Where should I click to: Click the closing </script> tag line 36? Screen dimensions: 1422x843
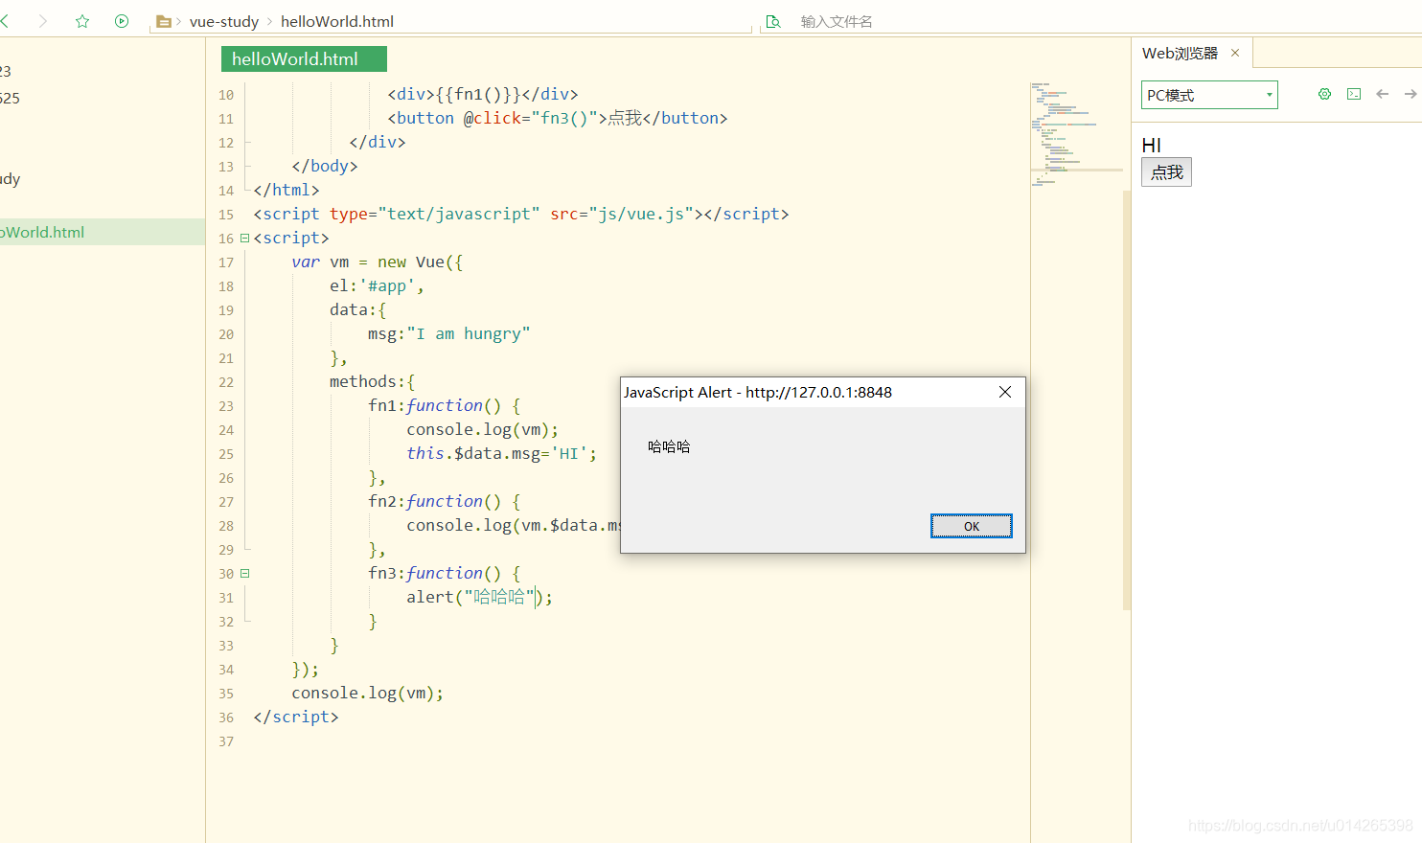click(x=295, y=717)
